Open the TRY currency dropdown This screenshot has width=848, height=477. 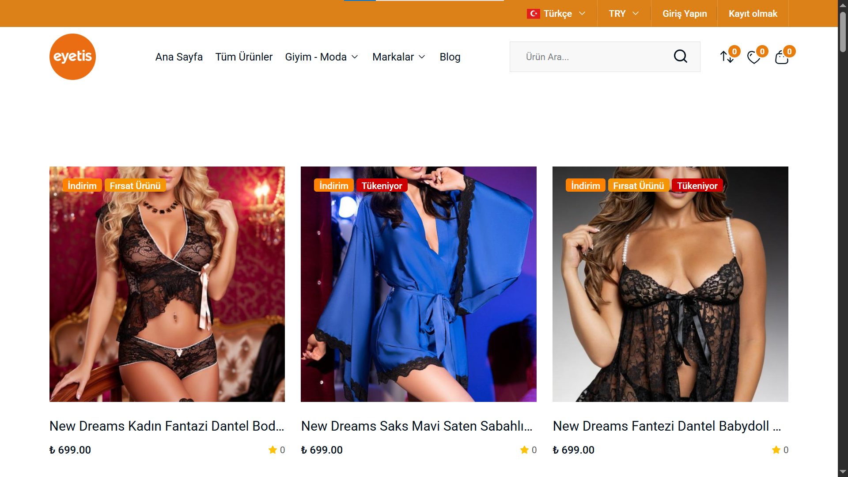623,14
